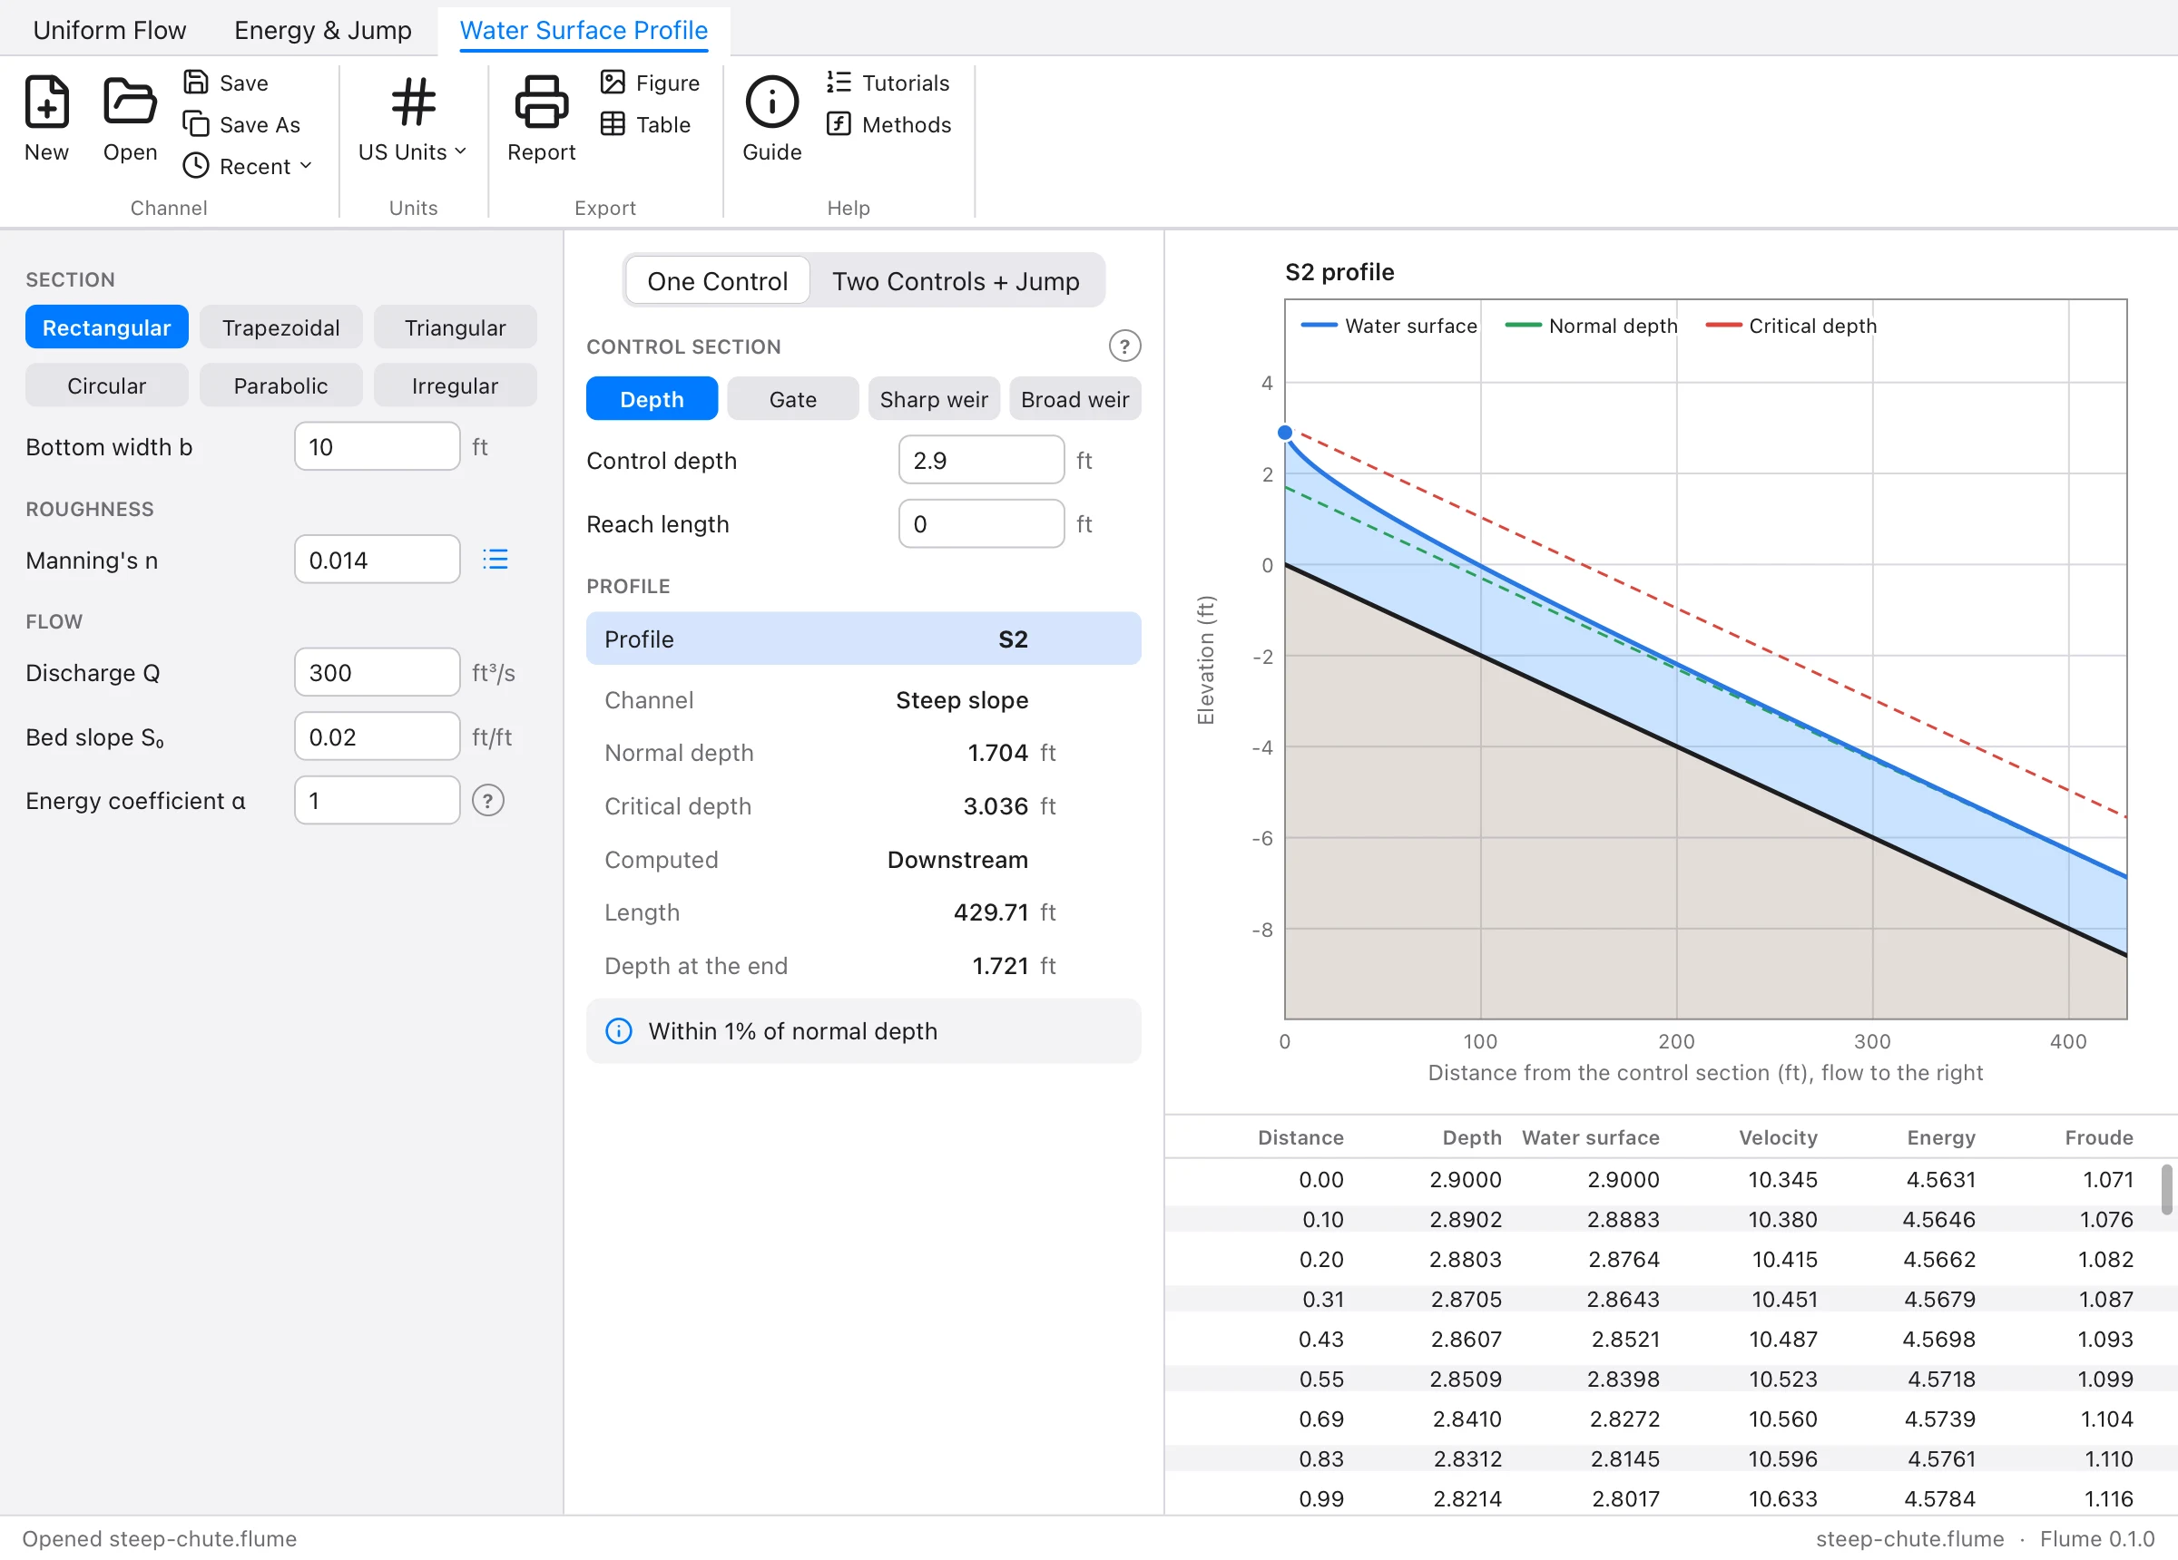This screenshot has height=1560, width=2178.
Task: Select Irregular section shape
Action: pos(456,385)
